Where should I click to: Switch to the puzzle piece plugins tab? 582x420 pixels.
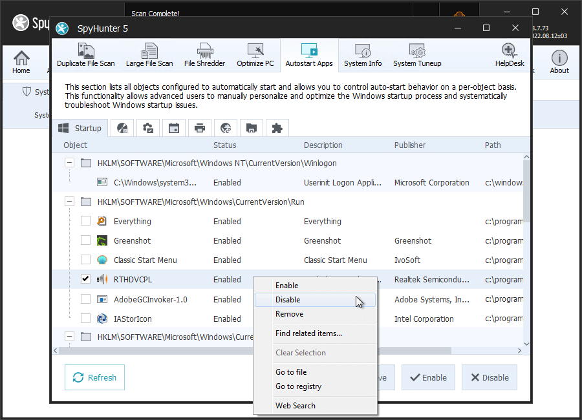tap(277, 128)
